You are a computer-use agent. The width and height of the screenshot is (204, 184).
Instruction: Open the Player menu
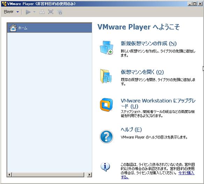pyautogui.click(x=9, y=12)
